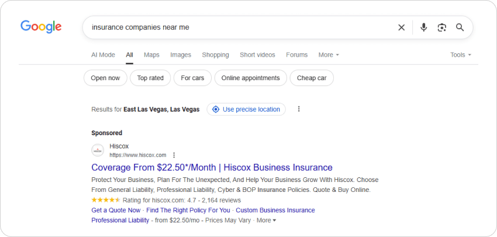Expand More sitelinks under Hiscox ad

[266, 220]
